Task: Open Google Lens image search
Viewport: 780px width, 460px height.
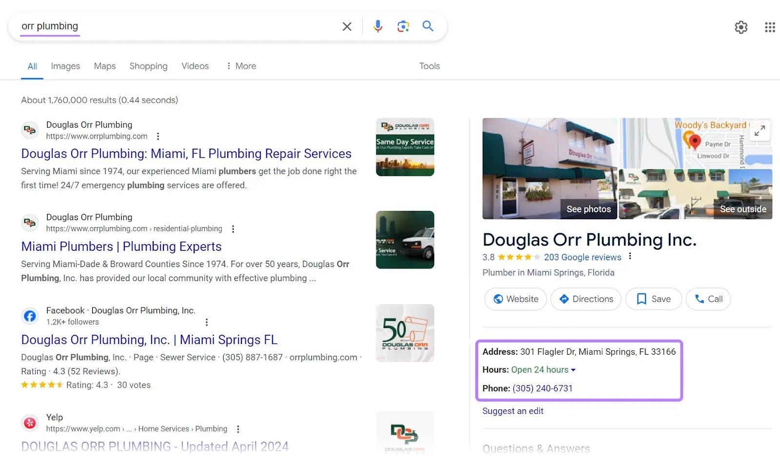Action: pos(403,26)
